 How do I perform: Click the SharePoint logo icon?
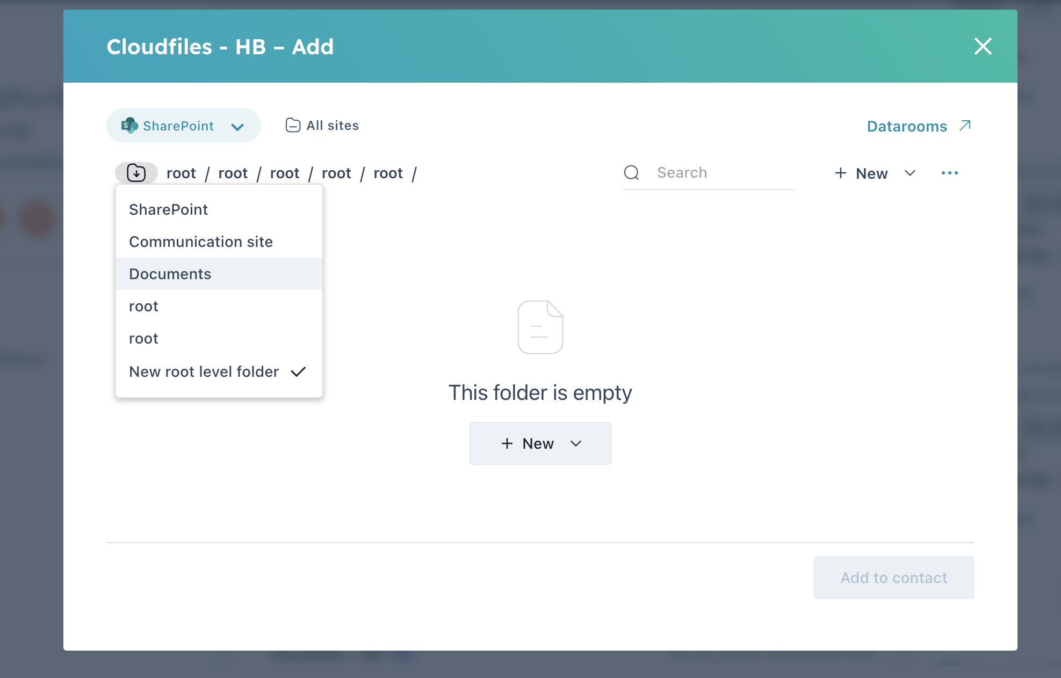click(129, 126)
